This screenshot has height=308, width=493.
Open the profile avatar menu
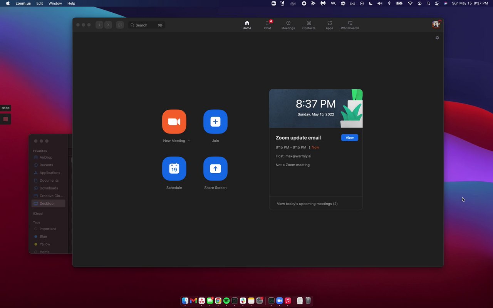tap(436, 25)
